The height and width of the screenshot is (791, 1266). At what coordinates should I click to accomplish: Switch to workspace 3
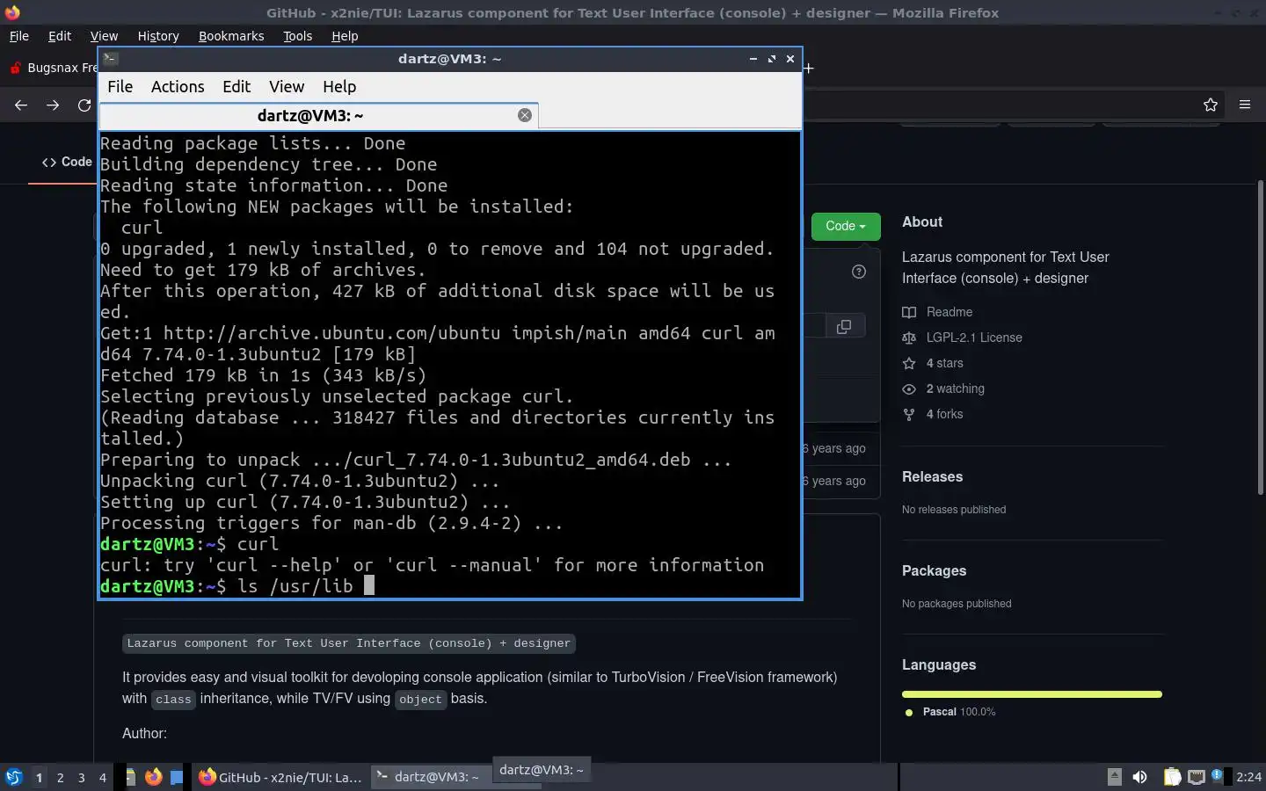82,777
